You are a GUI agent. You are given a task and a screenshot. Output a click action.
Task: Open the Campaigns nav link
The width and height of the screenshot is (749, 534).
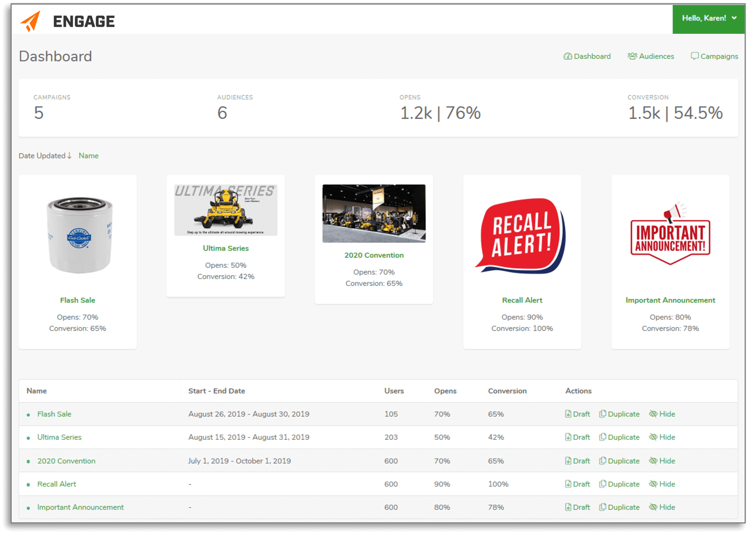pyautogui.click(x=714, y=56)
